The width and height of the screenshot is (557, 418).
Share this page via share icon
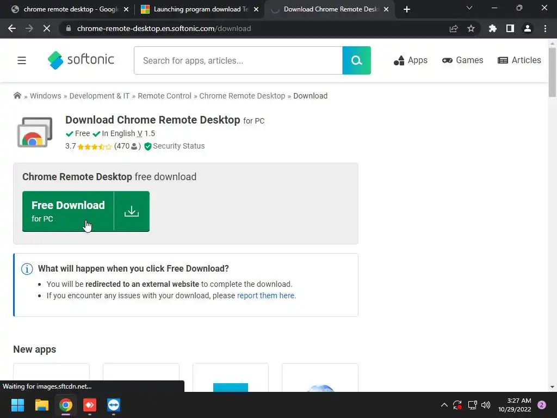click(454, 28)
